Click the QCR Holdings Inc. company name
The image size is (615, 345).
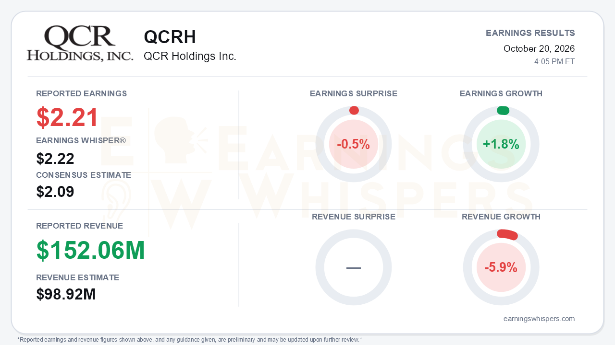(190, 56)
